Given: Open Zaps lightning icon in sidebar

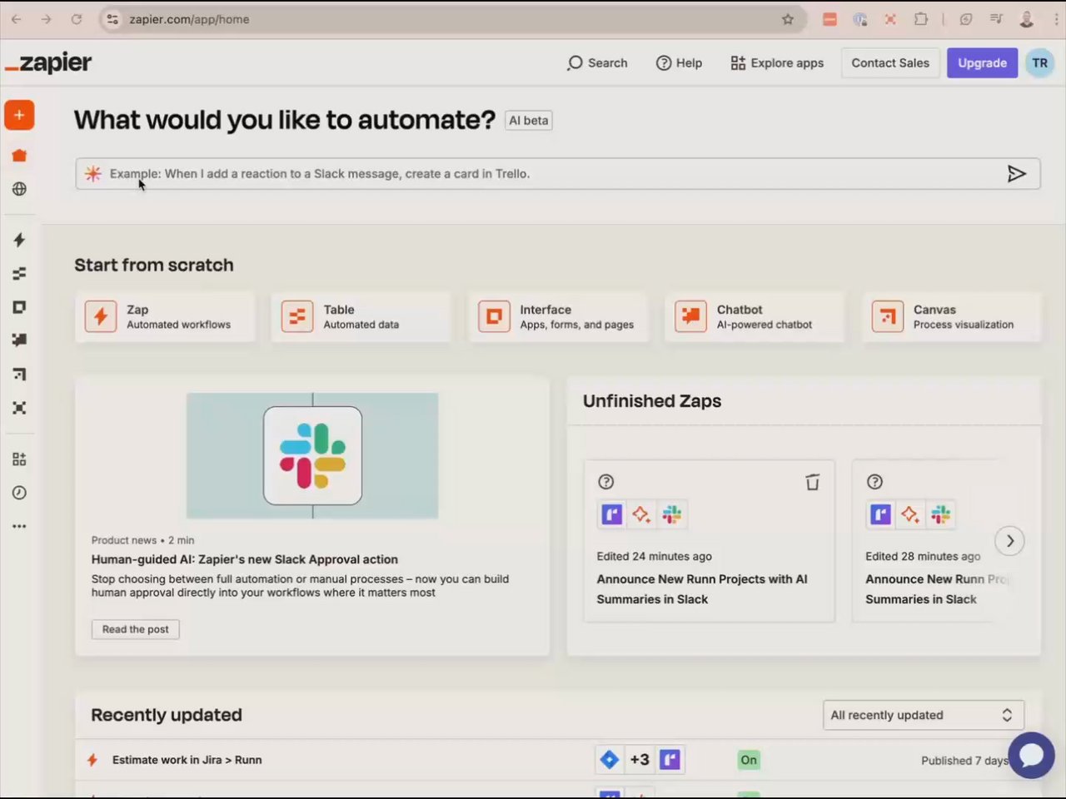Looking at the screenshot, I should tap(19, 240).
